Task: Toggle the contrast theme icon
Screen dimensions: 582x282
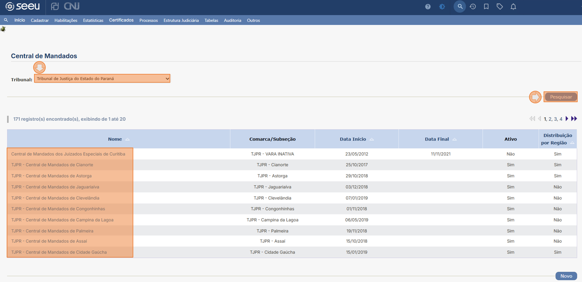Action: (442, 6)
